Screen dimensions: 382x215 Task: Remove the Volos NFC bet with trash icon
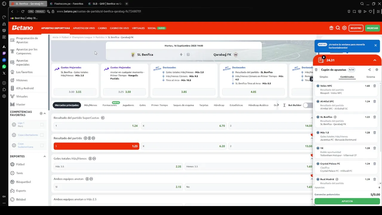pyautogui.click(x=375, y=86)
